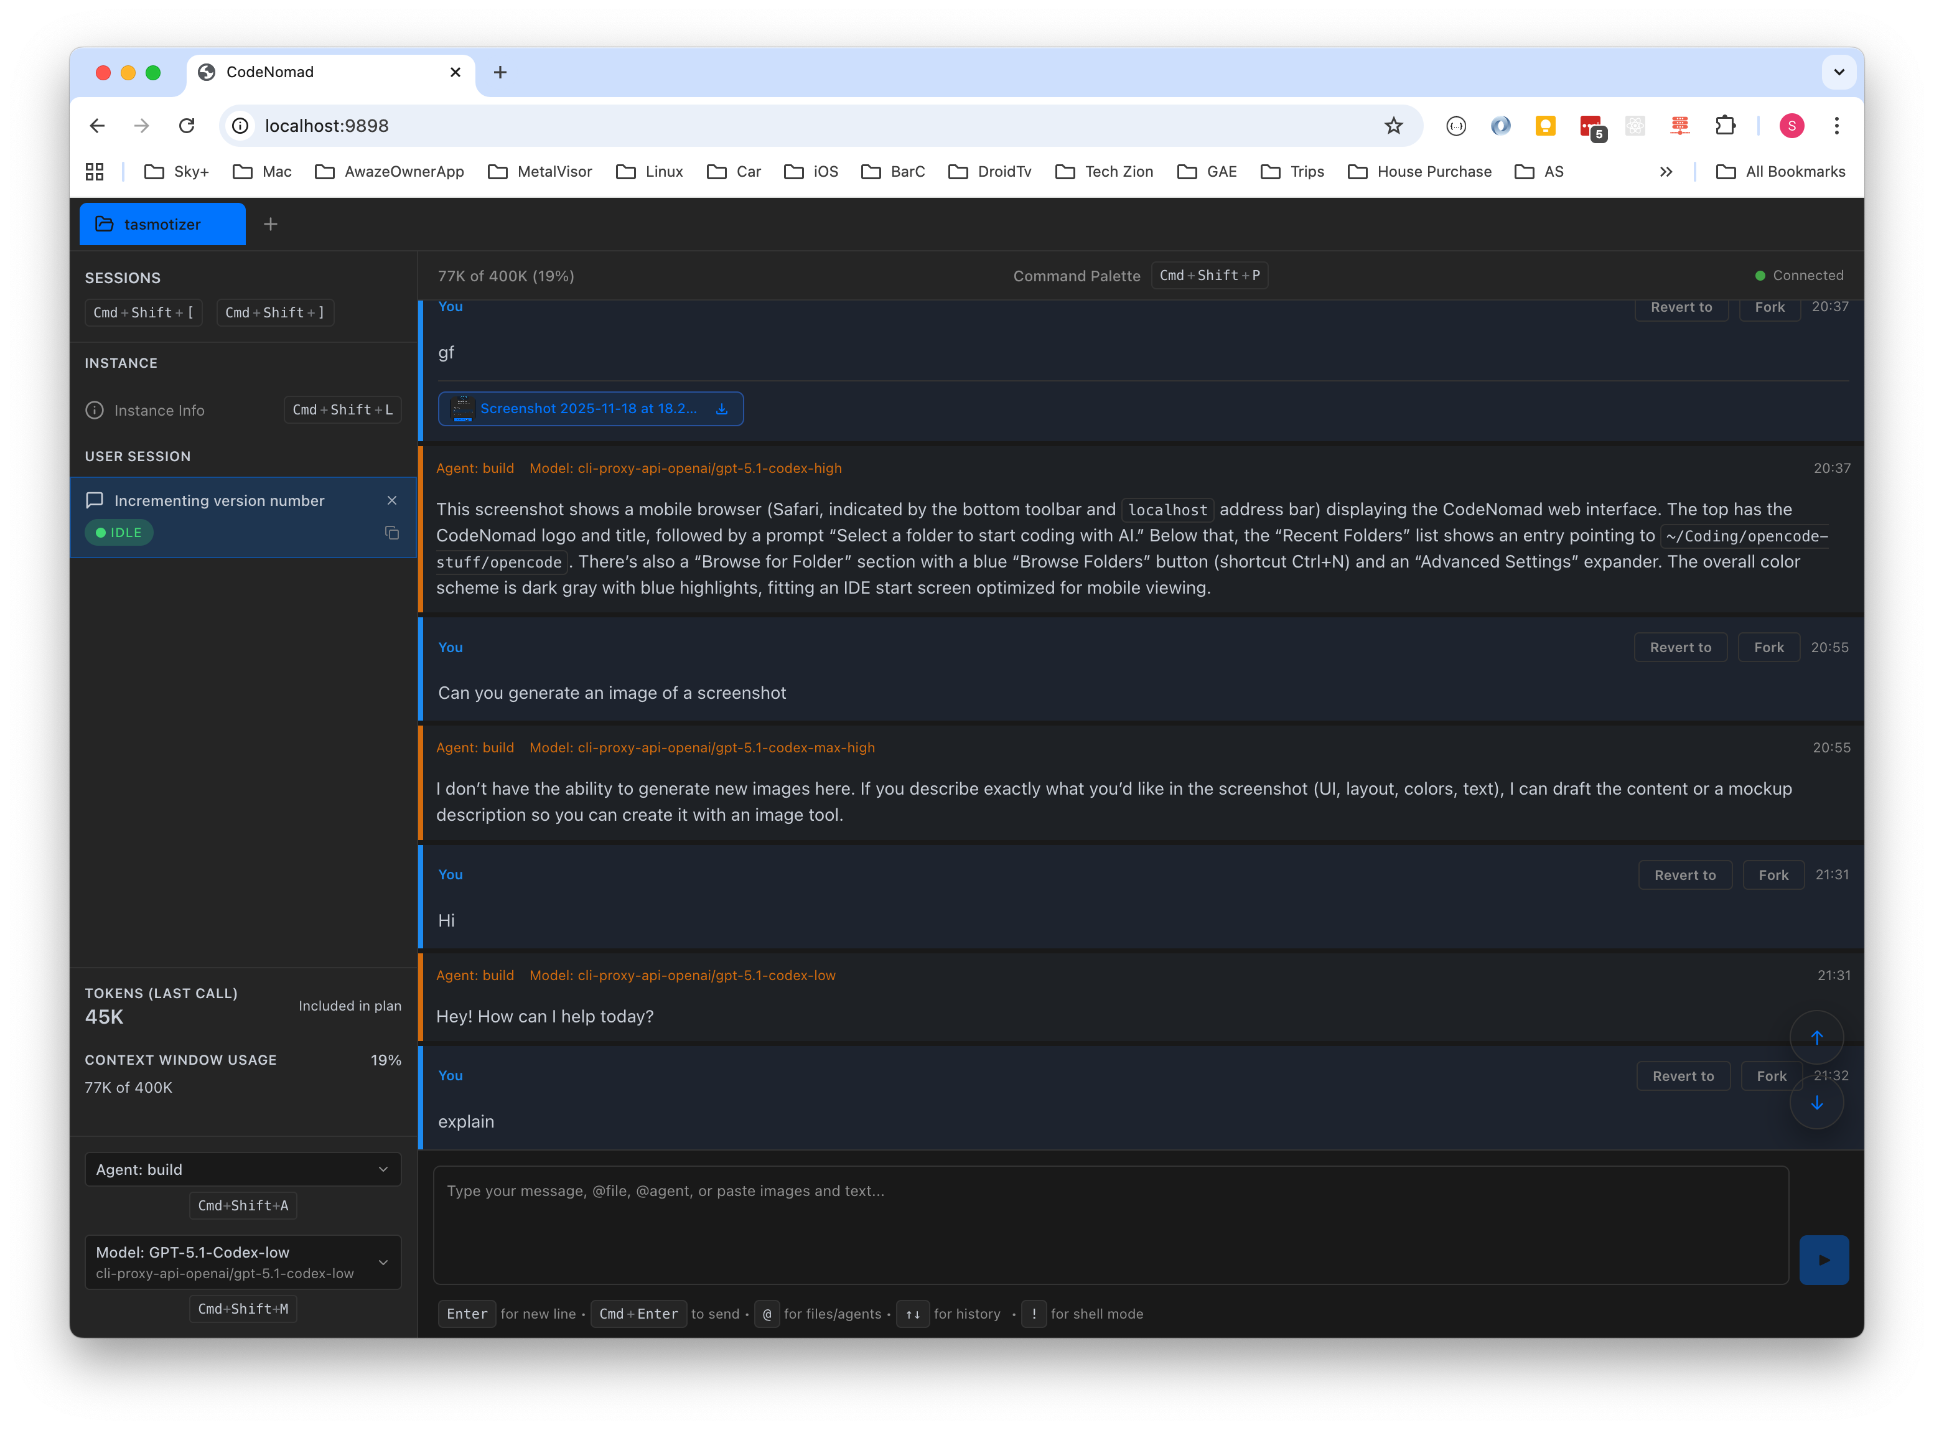Click the Connected status indicator
The image size is (1934, 1430).
[1798, 275]
